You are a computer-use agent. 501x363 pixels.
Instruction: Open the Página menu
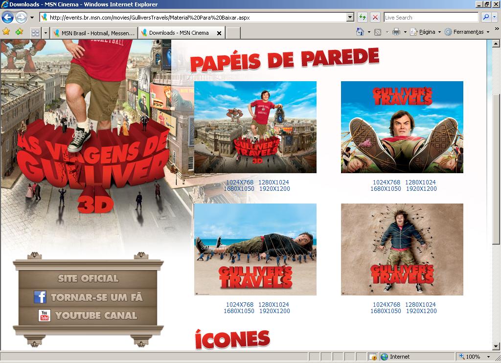pos(426,32)
